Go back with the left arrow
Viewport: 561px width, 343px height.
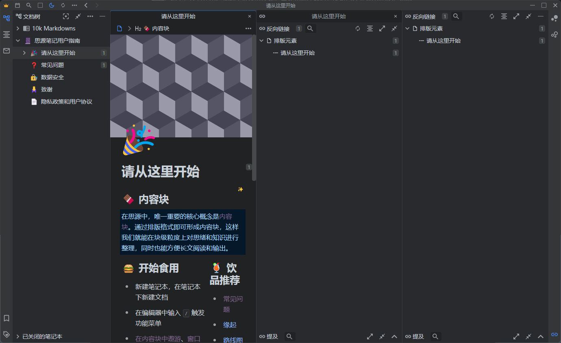[x=85, y=5]
